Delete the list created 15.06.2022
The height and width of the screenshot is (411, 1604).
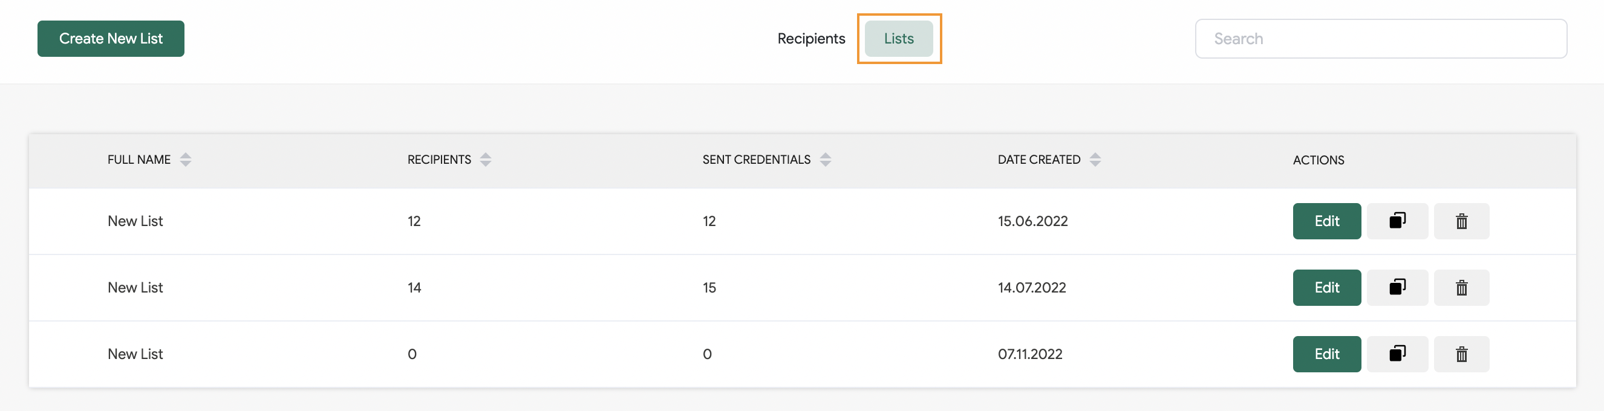pos(1461,221)
